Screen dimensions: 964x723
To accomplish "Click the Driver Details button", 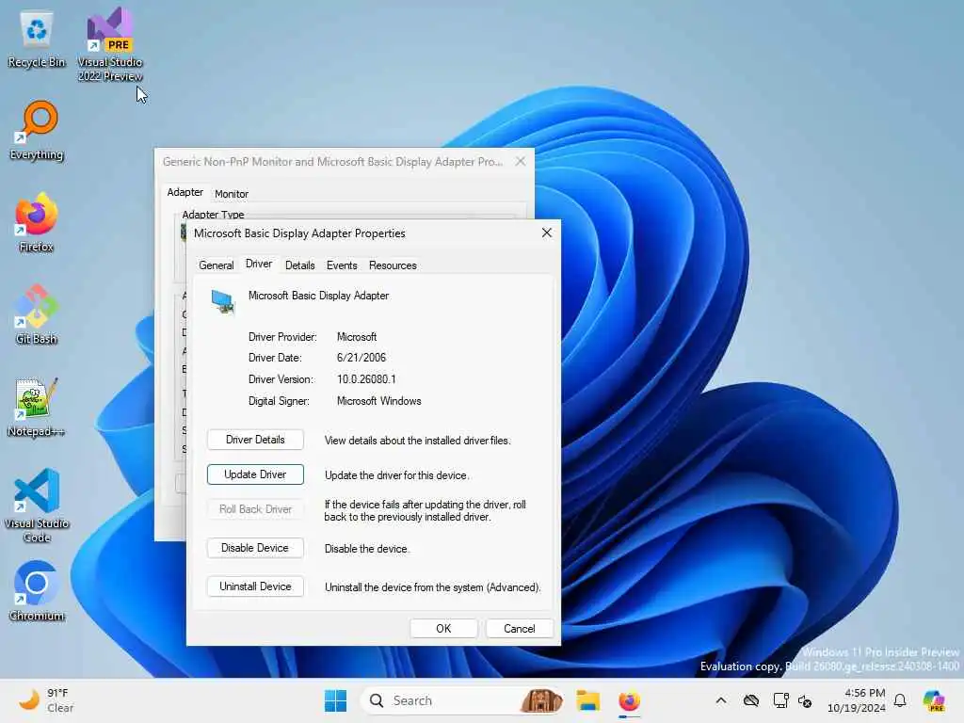I will 255,440.
